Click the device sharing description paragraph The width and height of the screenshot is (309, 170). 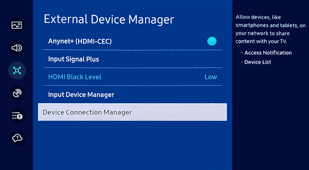(x=270, y=30)
